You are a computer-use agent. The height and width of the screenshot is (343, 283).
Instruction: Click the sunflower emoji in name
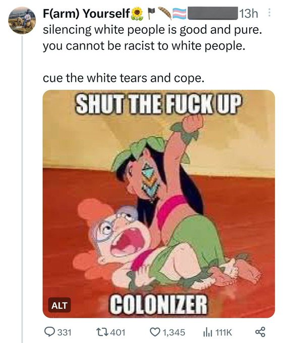tap(137, 14)
